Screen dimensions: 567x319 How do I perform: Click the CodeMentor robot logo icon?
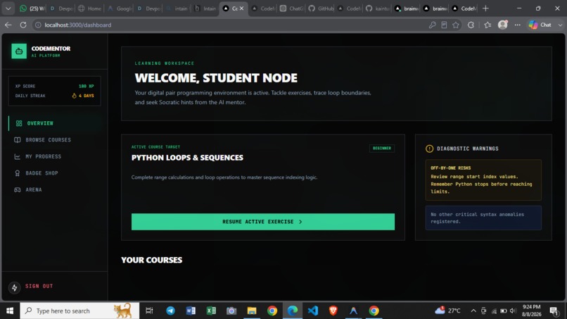[x=19, y=51]
